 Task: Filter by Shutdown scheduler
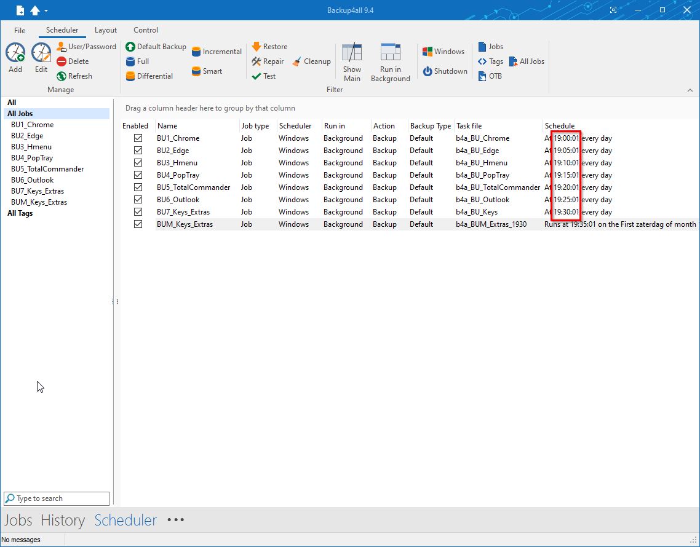coord(445,71)
